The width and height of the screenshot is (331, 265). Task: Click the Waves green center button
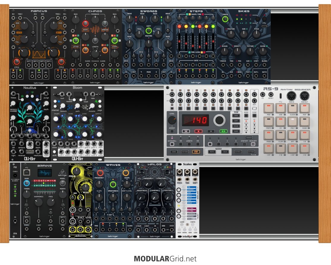pyautogui.click(x=113, y=185)
